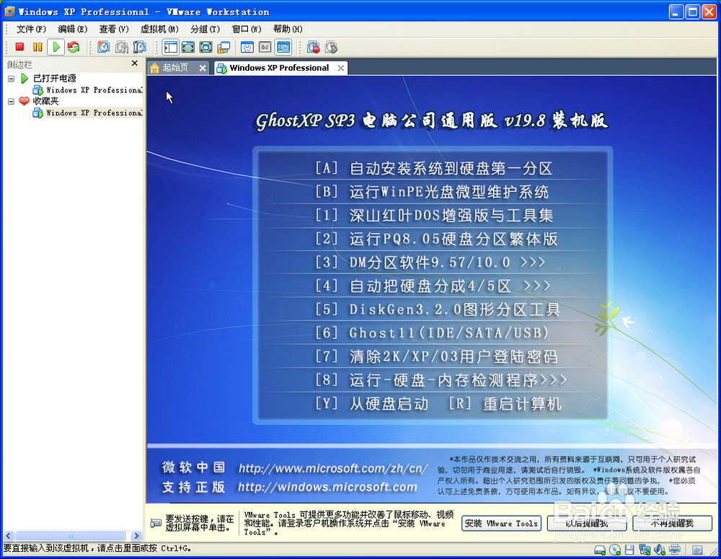721x559 pixels.
Task: Click sidebar scrollbar right arrow
Action: [136, 535]
